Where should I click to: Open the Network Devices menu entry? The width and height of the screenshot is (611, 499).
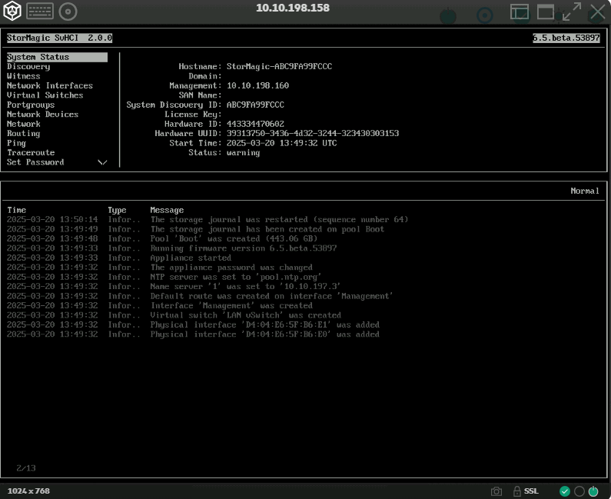click(42, 115)
